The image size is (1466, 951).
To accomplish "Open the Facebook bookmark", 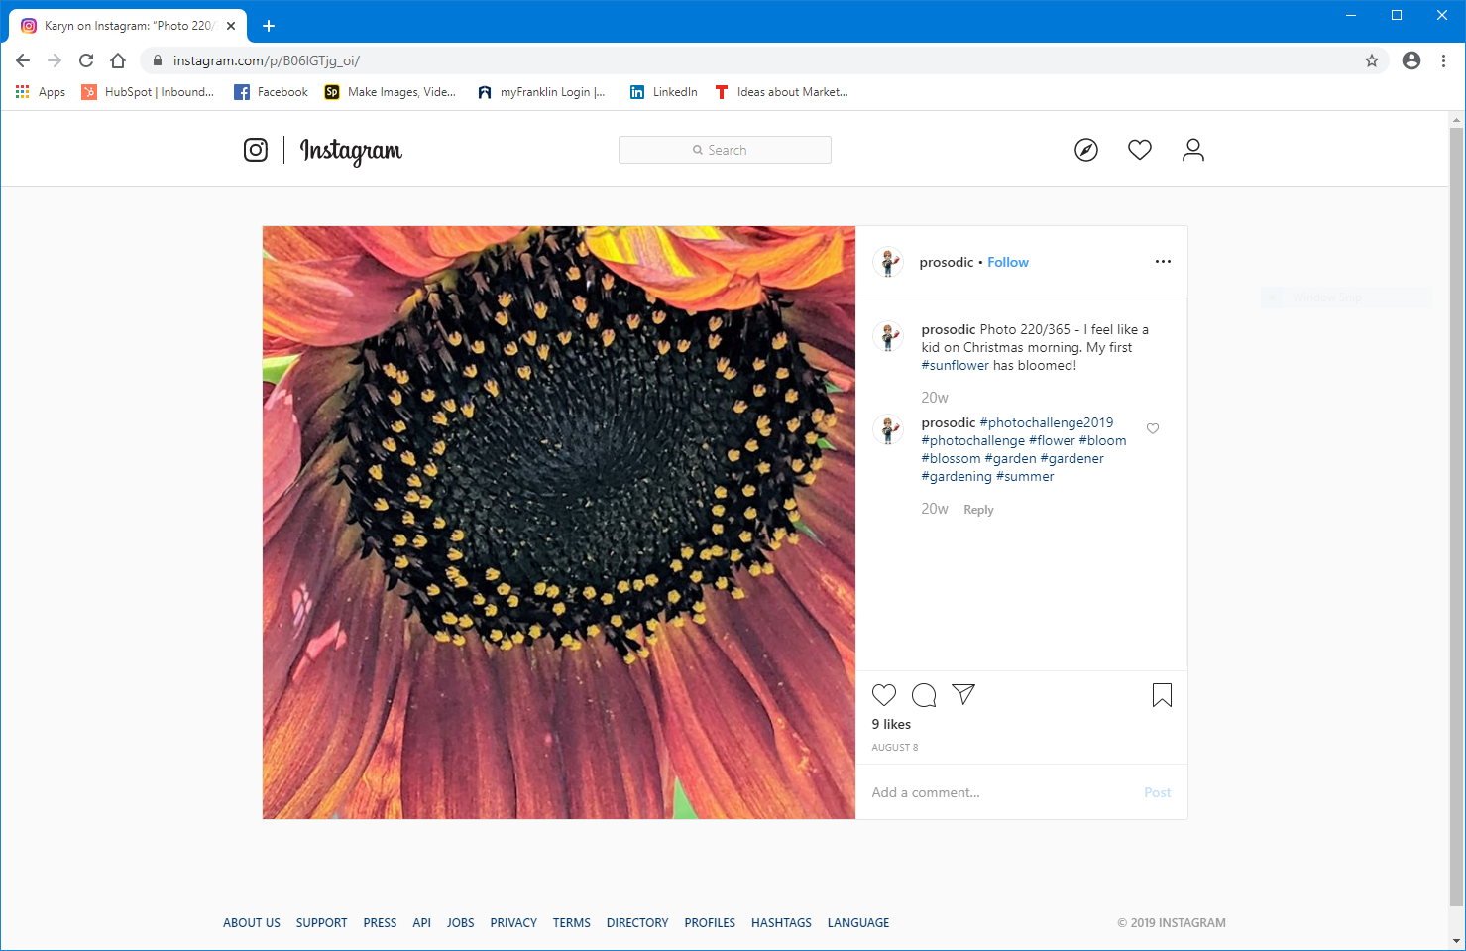I will point(271,92).
